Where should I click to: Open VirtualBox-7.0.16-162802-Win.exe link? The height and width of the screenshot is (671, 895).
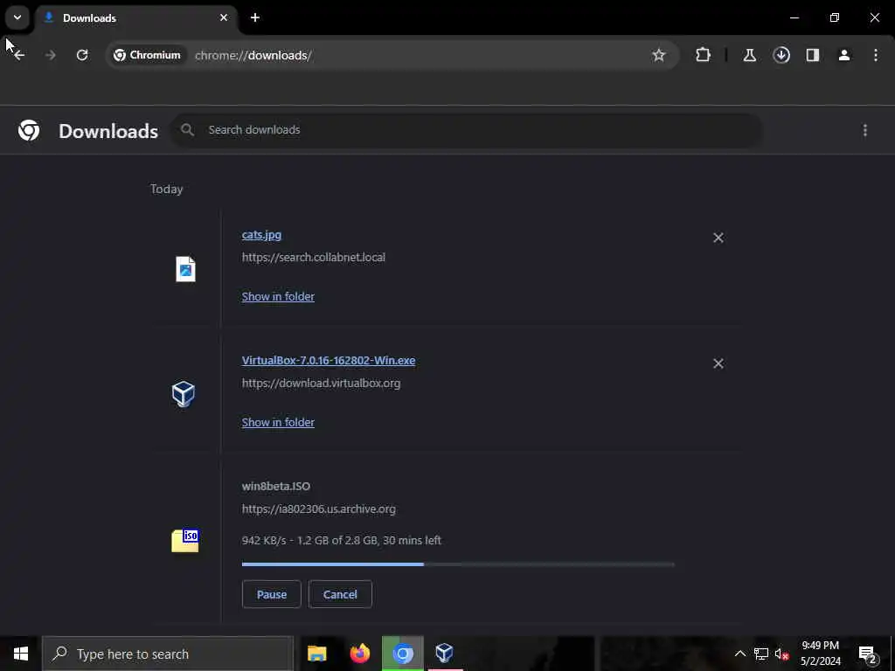click(x=329, y=361)
